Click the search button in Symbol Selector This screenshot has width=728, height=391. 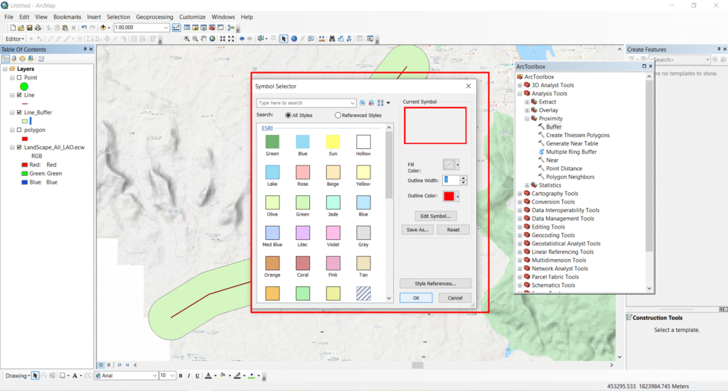pyautogui.click(x=363, y=103)
